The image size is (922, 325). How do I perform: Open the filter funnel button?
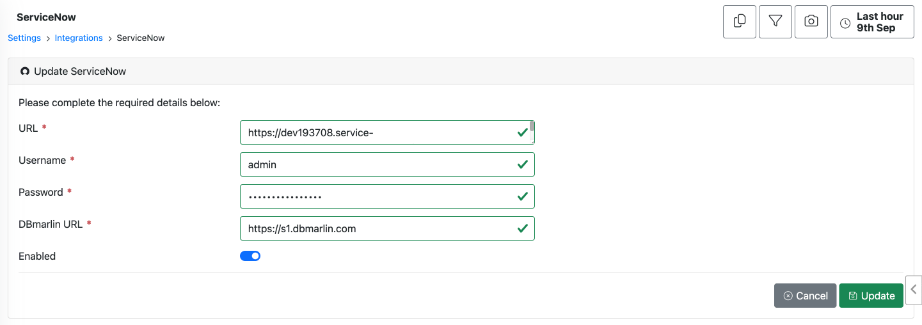pos(775,22)
